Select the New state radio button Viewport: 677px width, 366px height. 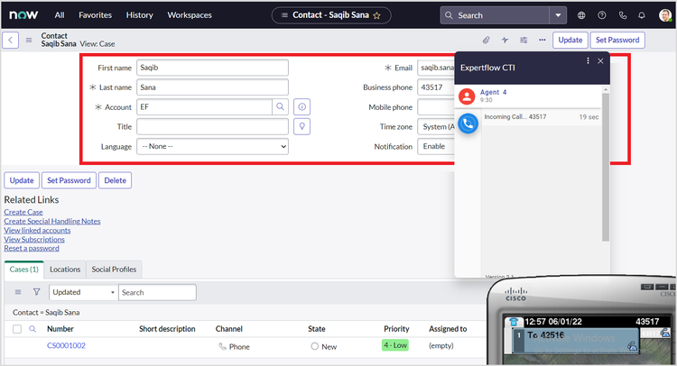pyautogui.click(x=314, y=346)
